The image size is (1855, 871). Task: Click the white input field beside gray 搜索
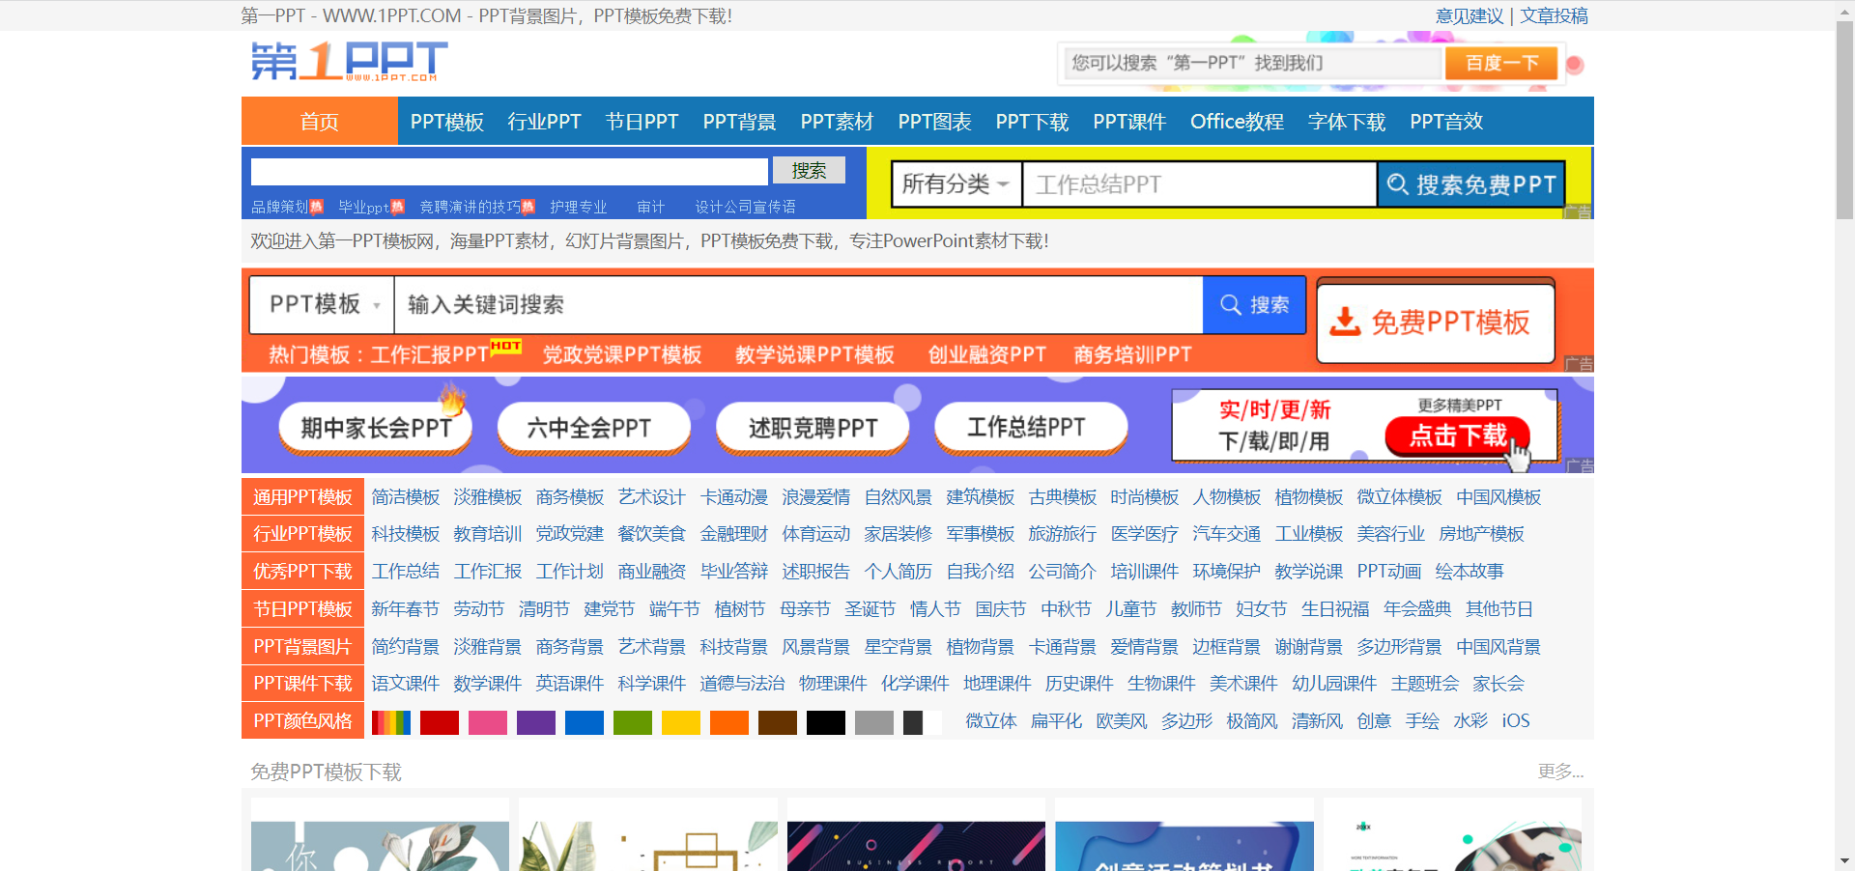(509, 171)
